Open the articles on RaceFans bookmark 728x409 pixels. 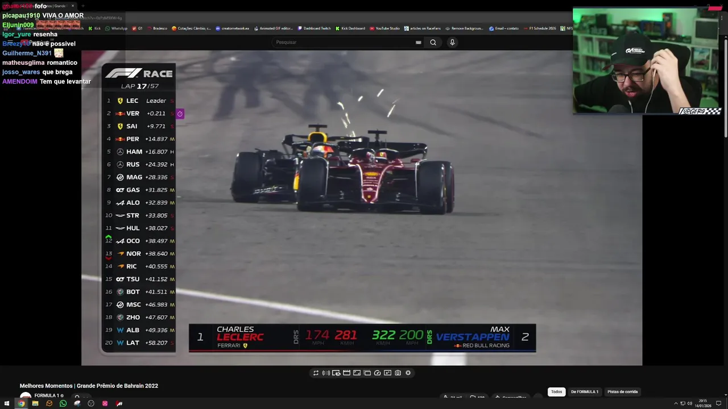click(x=422, y=28)
